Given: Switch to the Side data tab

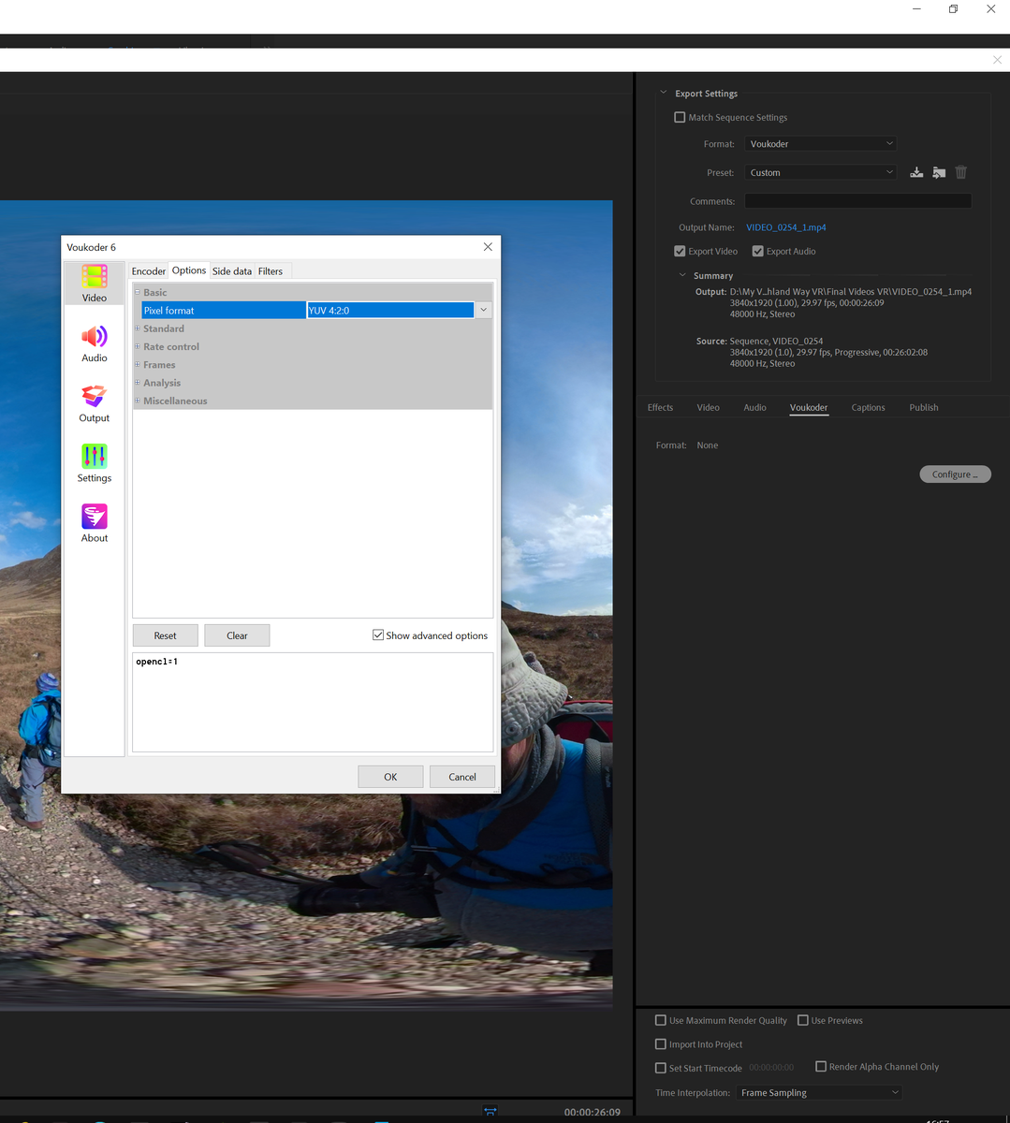Looking at the screenshot, I should coord(231,271).
